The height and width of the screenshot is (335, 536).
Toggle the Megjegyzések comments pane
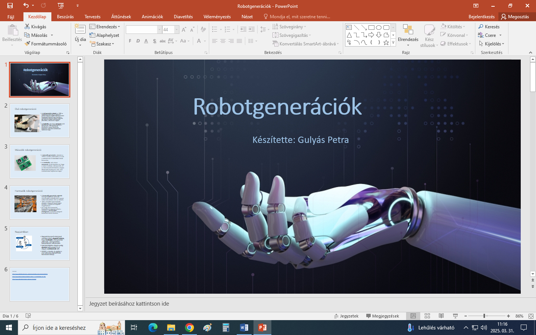tap(382, 316)
